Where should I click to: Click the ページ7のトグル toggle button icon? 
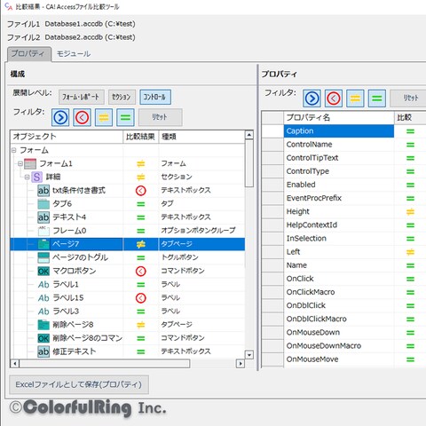pos(43,257)
